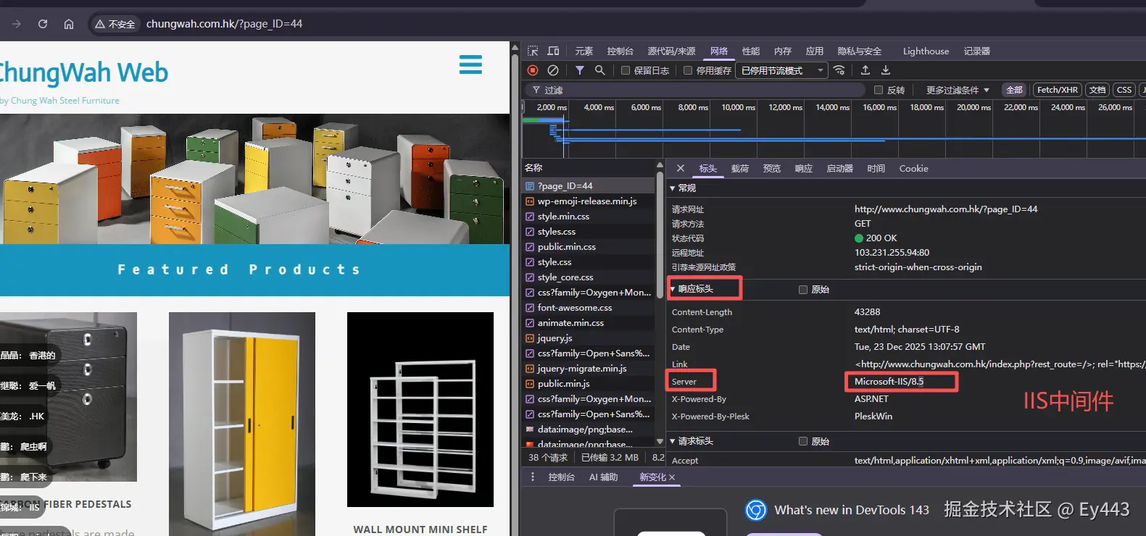This screenshot has width=1146, height=536.
Task: Select the jquery-migrate.min.js request row
Action: pos(589,369)
